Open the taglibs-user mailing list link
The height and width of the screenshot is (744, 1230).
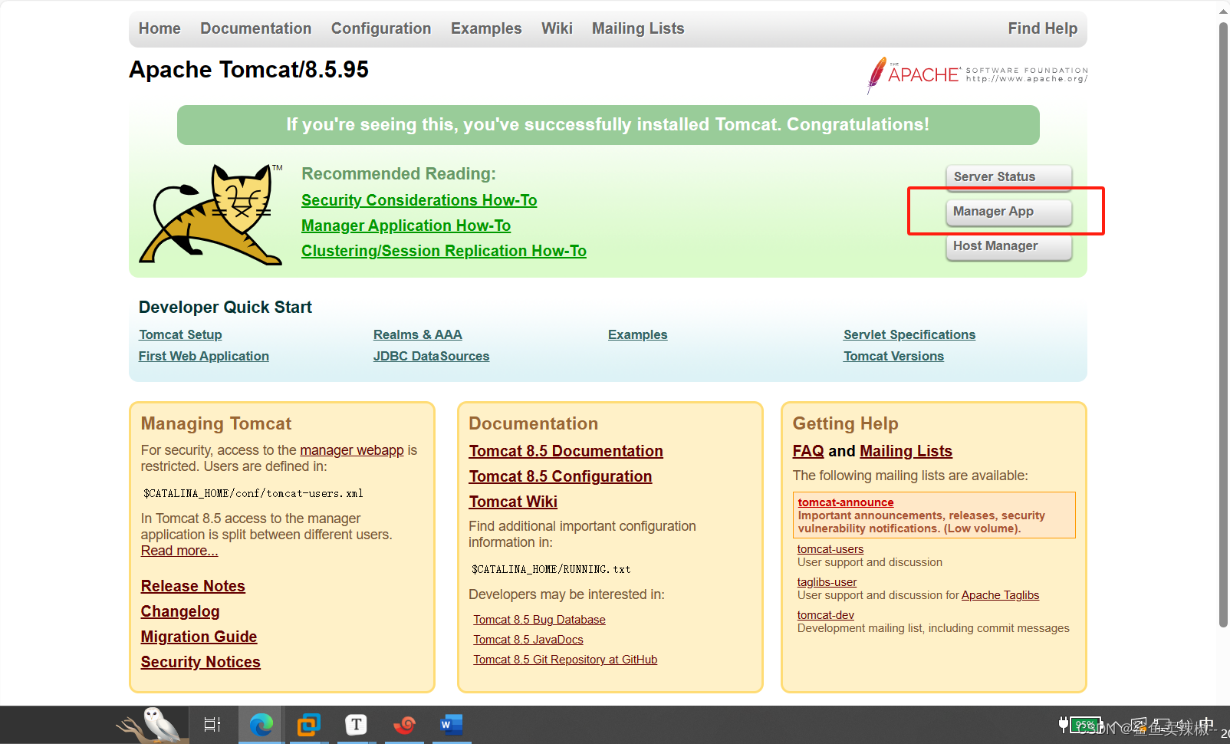click(x=827, y=582)
